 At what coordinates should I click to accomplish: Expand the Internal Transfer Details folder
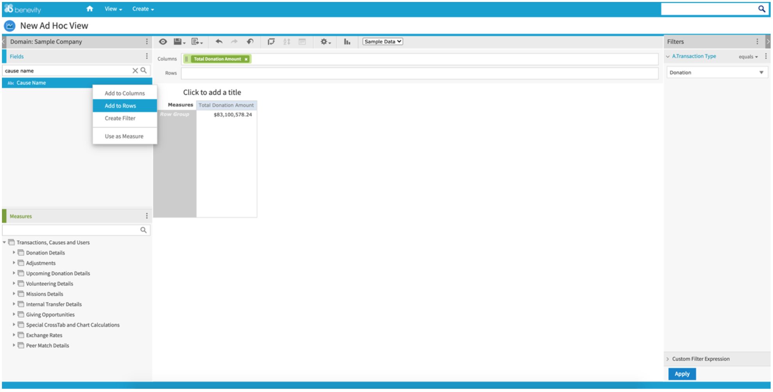[14, 304]
